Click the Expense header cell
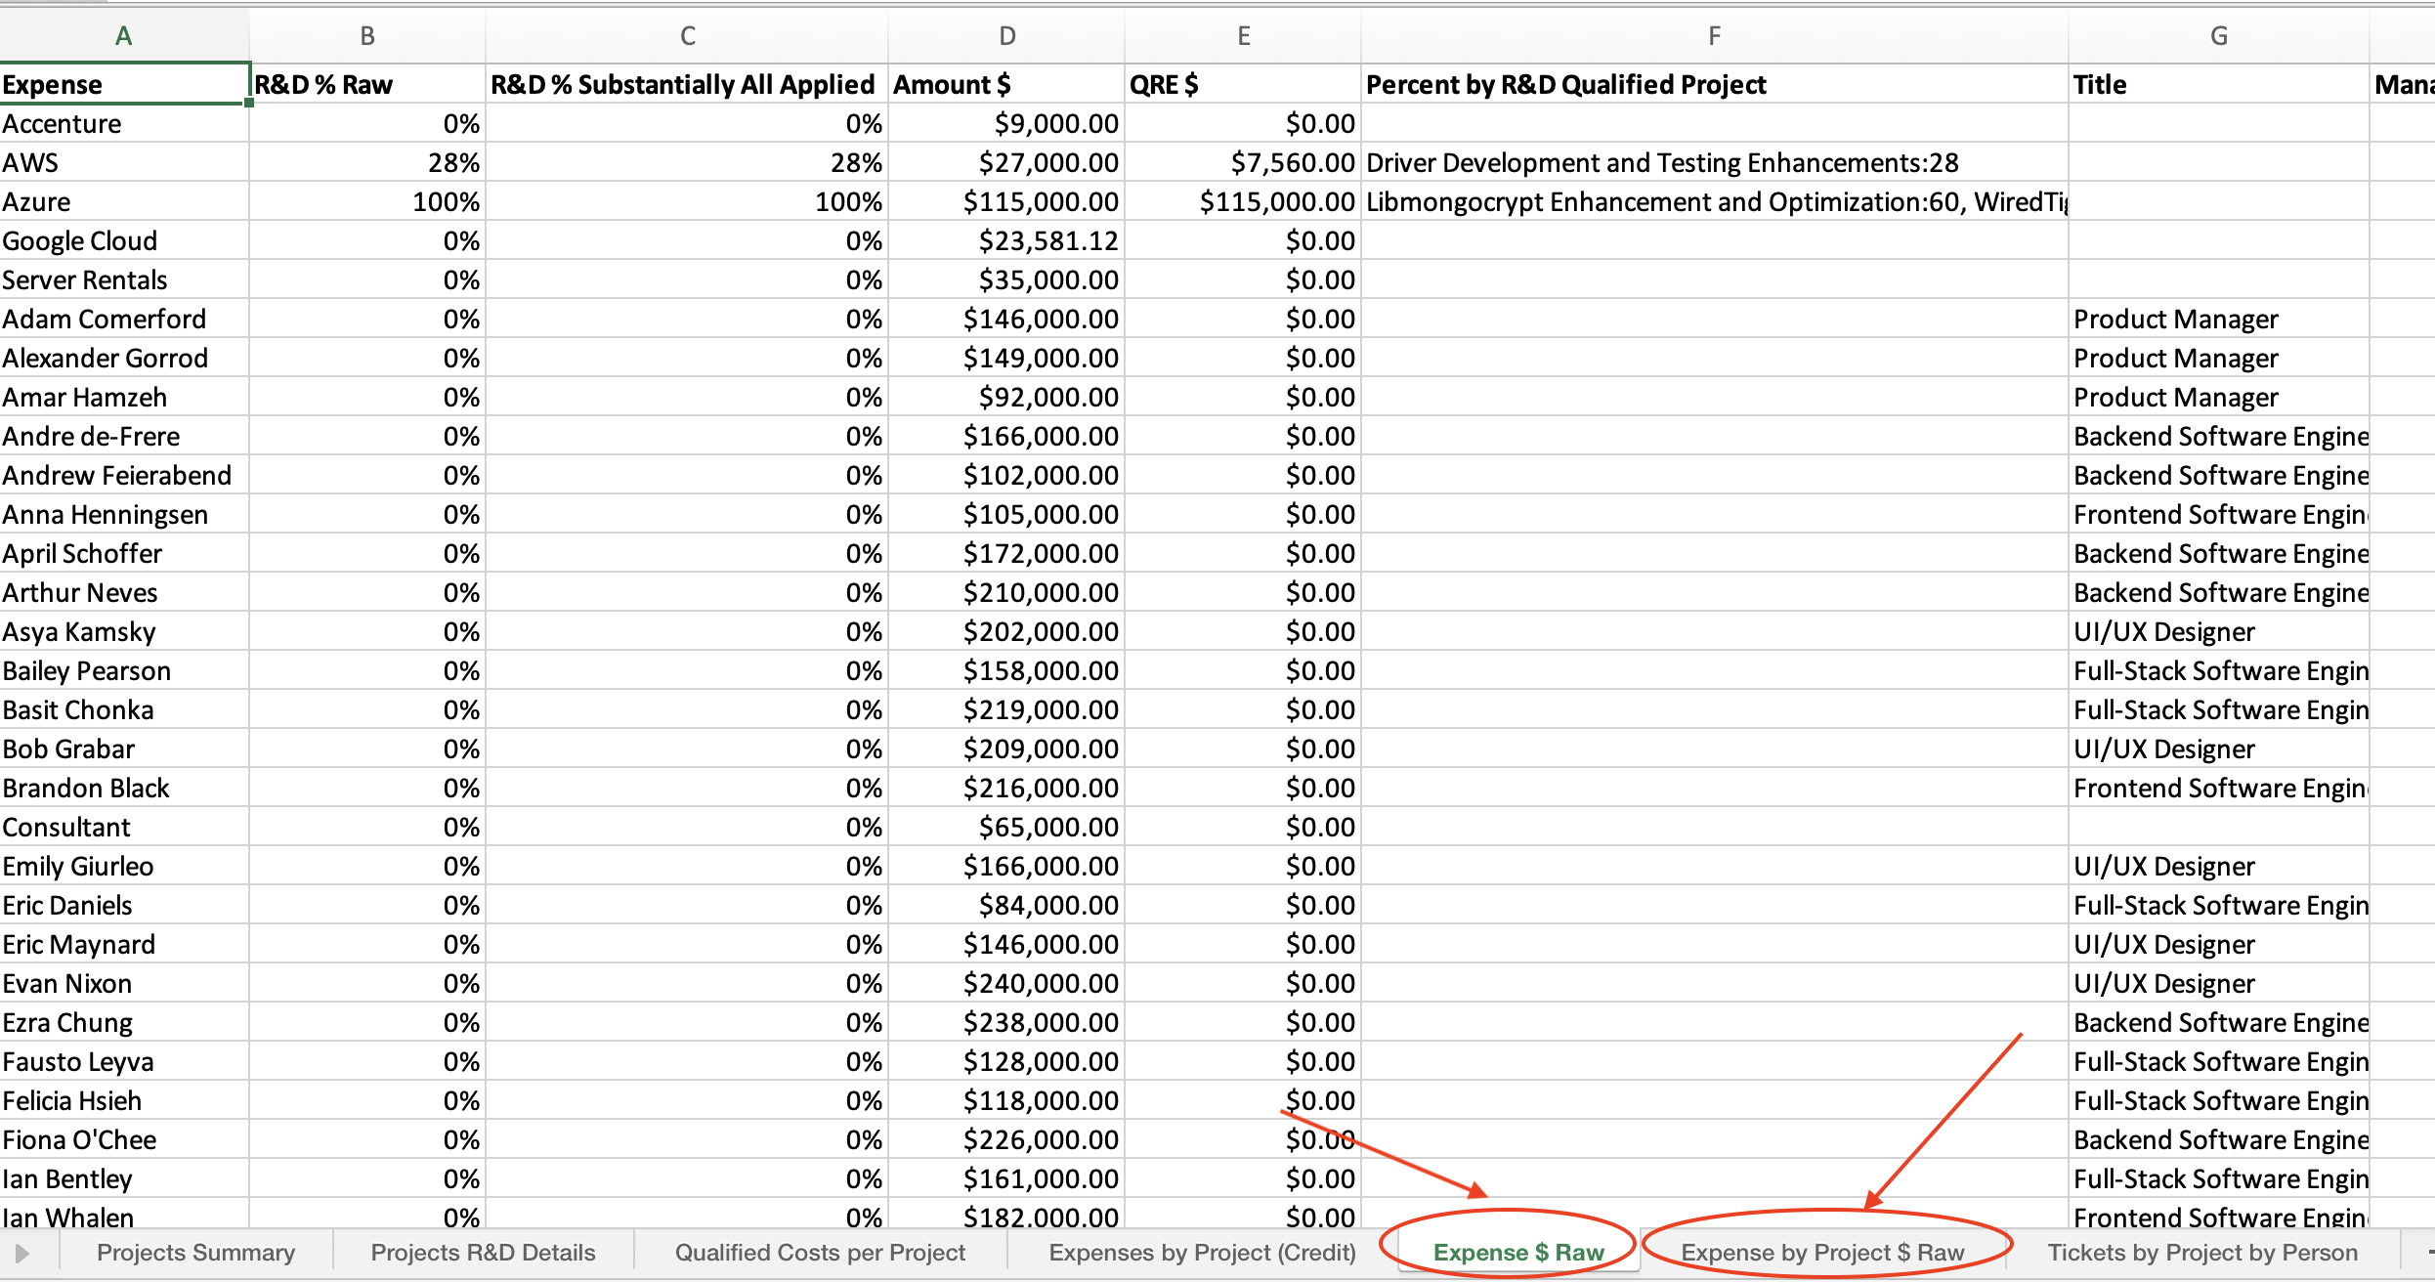2435x1282 pixels. point(124,84)
